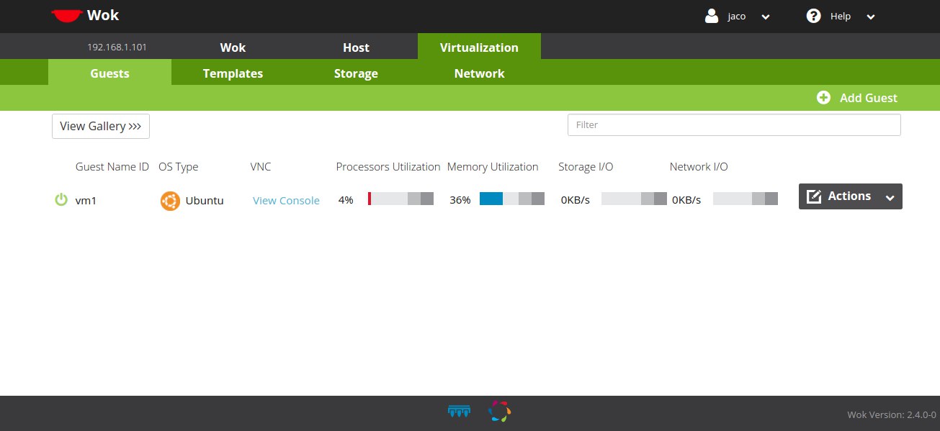This screenshot has height=431, width=940.
Task: Click the Actions edit pencil icon
Action: pos(814,196)
